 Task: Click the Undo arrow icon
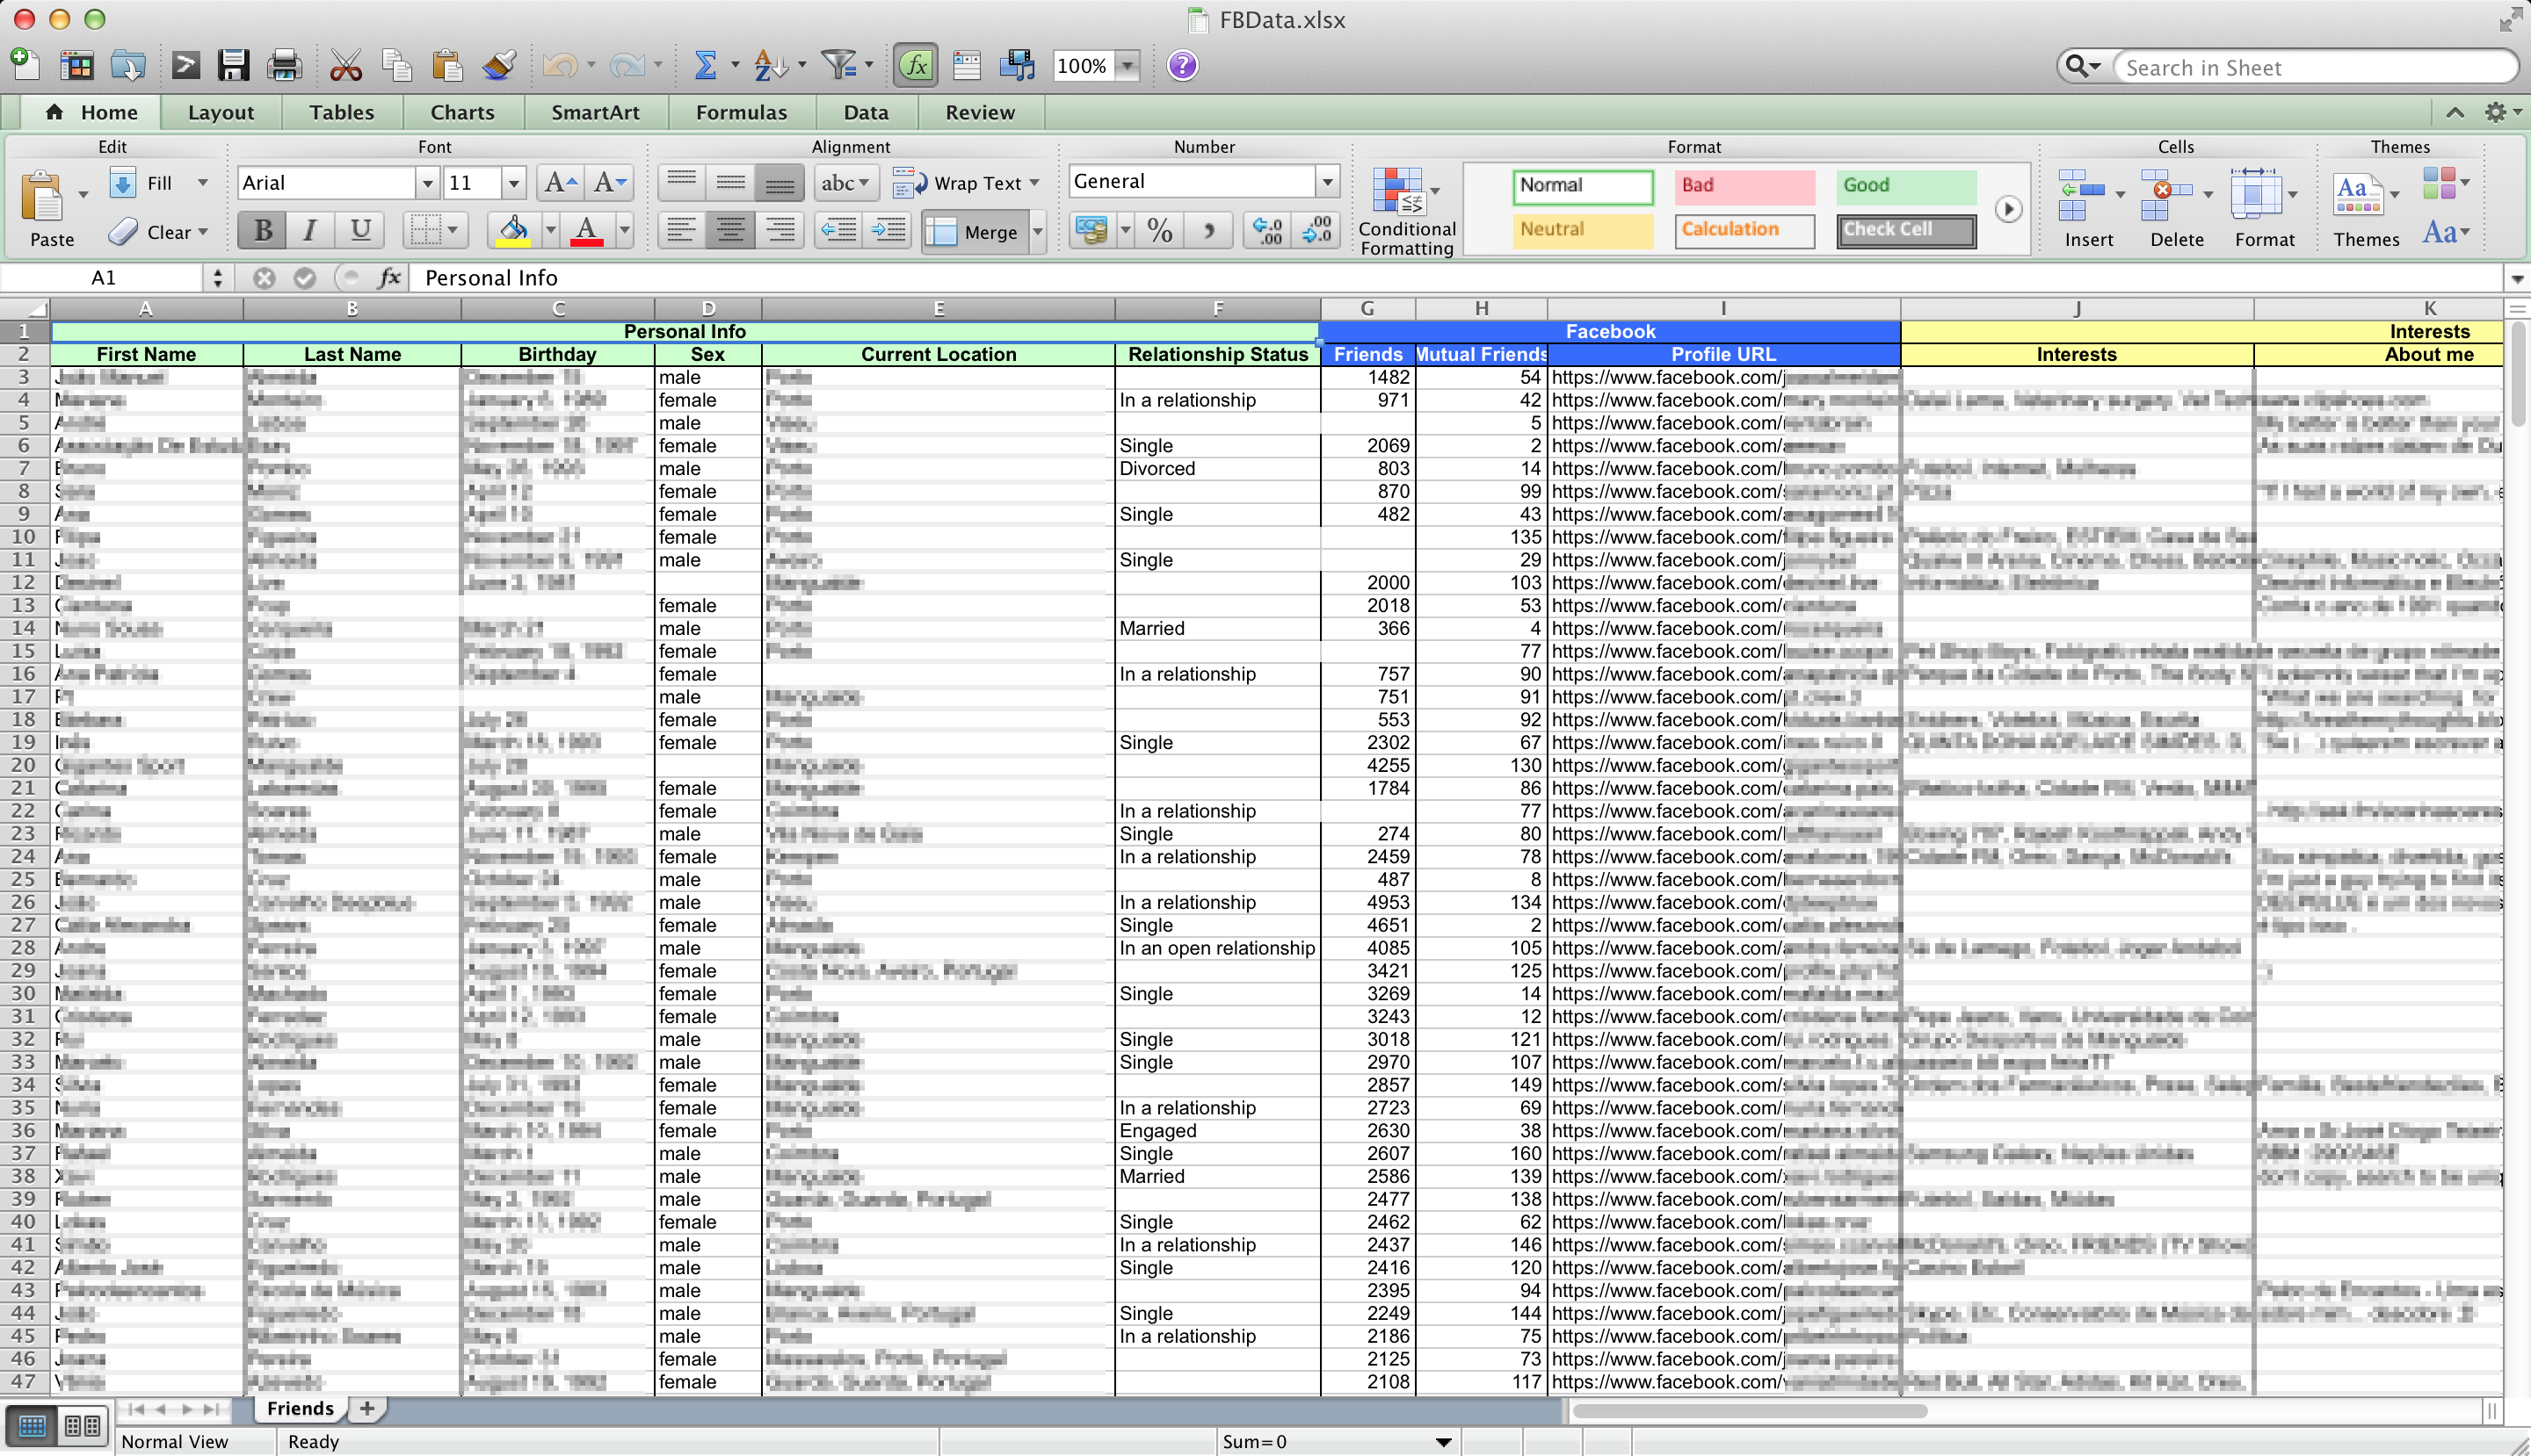tap(561, 66)
